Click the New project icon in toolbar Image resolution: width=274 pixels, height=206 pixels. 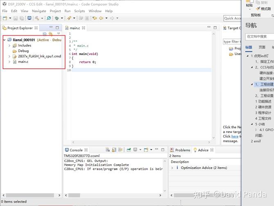pyautogui.click(x=5, y=18)
